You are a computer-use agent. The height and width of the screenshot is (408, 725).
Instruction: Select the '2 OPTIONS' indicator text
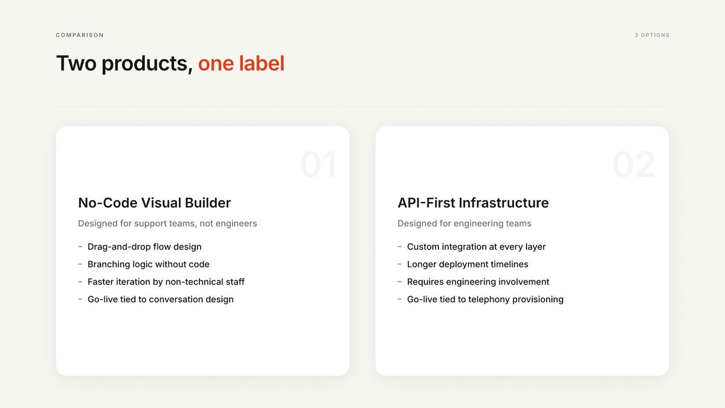(652, 35)
